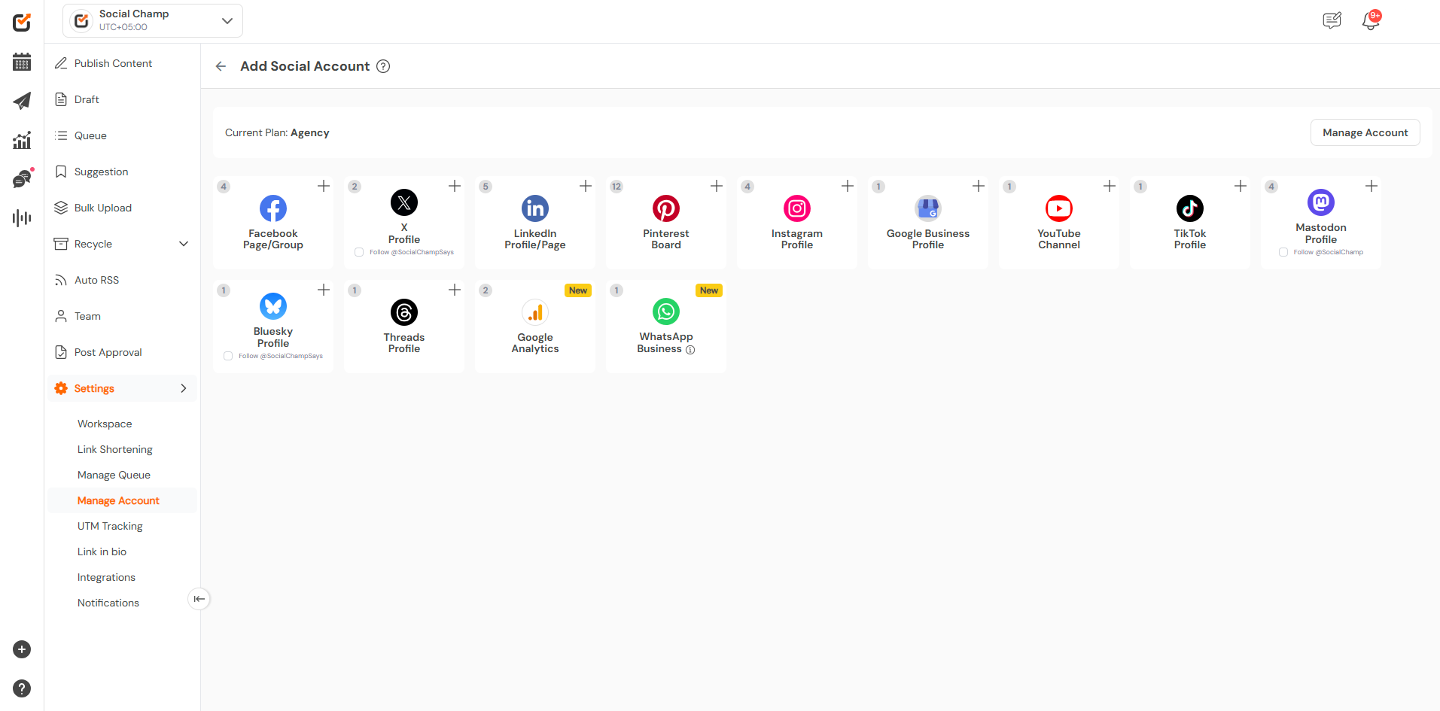Add a Facebook Page/Group with plus icon

point(324,186)
